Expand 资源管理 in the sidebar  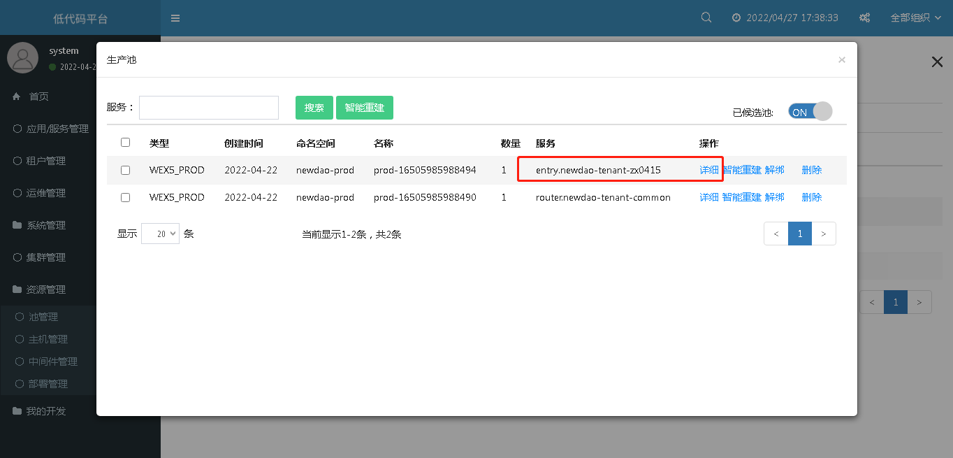pyautogui.click(x=46, y=289)
